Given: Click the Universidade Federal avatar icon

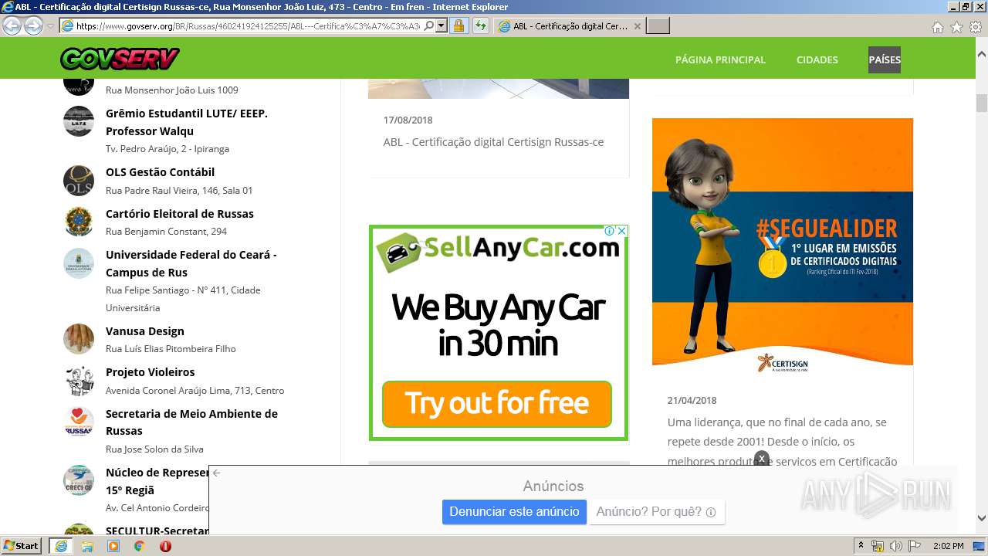Looking at the screenshot, I should pos(79,263).
